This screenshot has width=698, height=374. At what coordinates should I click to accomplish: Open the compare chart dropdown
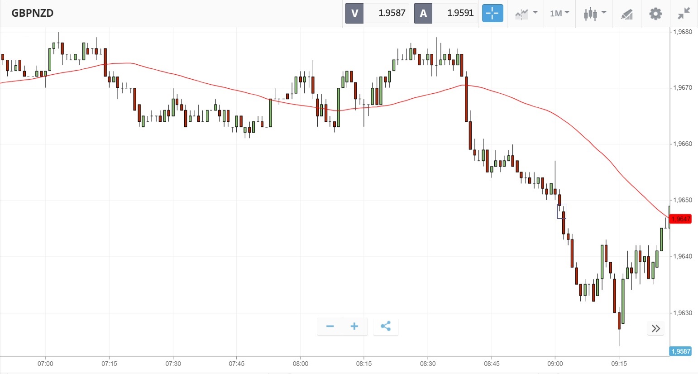point(526,14)
